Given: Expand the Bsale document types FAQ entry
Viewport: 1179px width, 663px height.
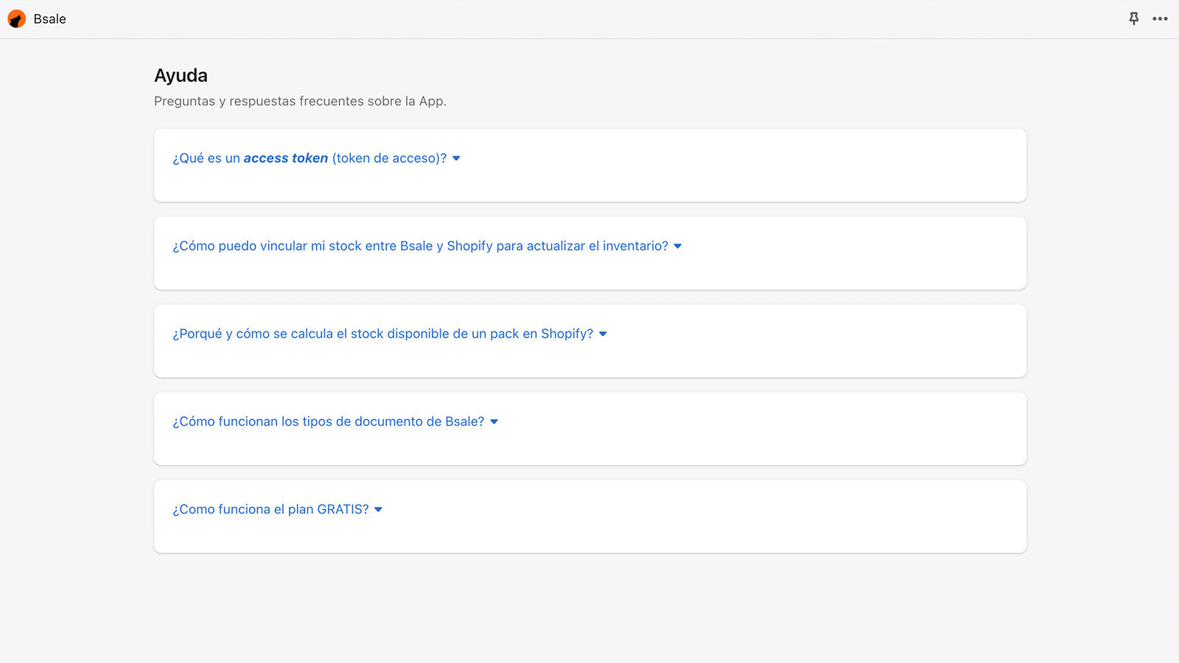Looking at the screenshot, I should click(x=327, y=421).
